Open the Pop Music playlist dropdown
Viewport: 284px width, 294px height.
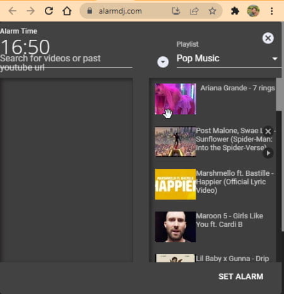pyautogui.click(x=229, y=58)
